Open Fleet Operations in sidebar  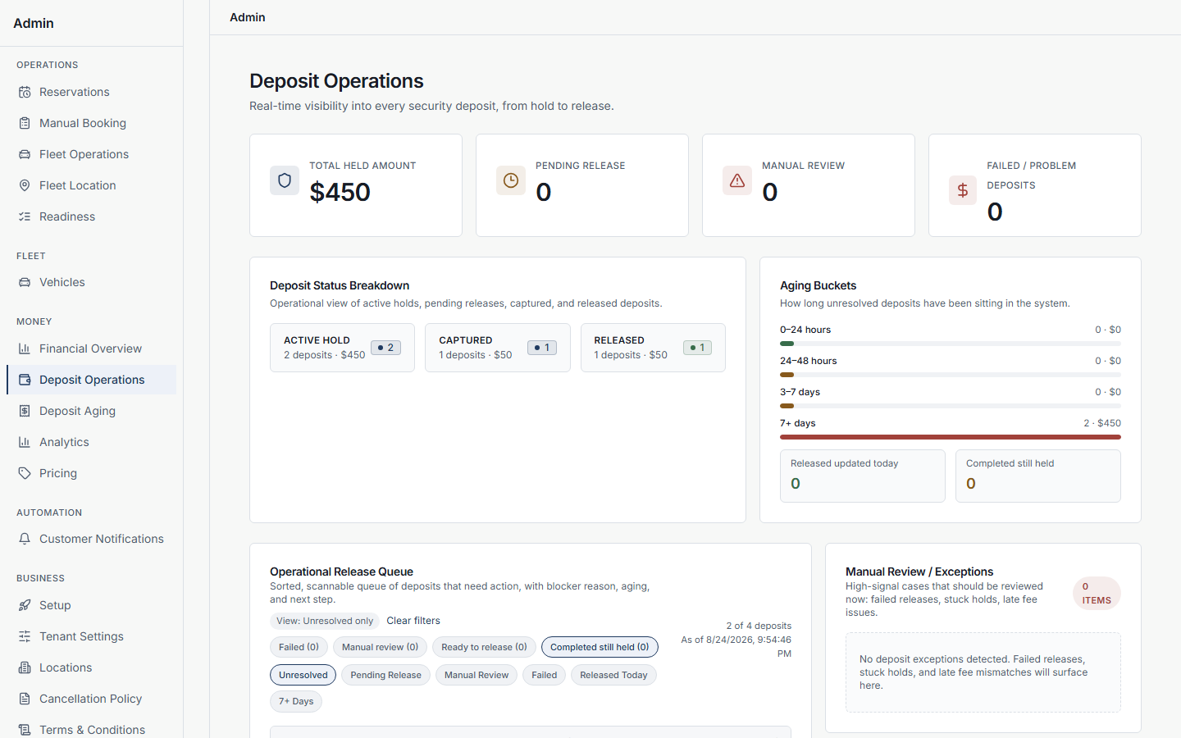point(91,154)
